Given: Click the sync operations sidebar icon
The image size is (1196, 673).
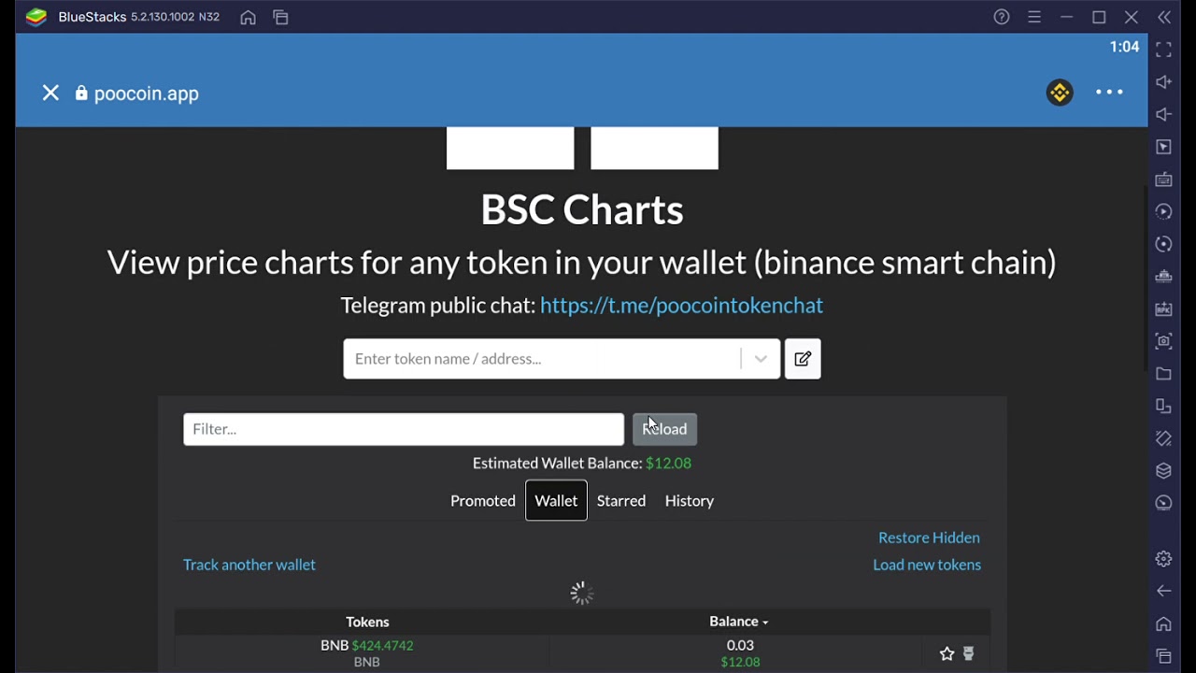Looking at the screenshot, I should (x=1163, y=244).
